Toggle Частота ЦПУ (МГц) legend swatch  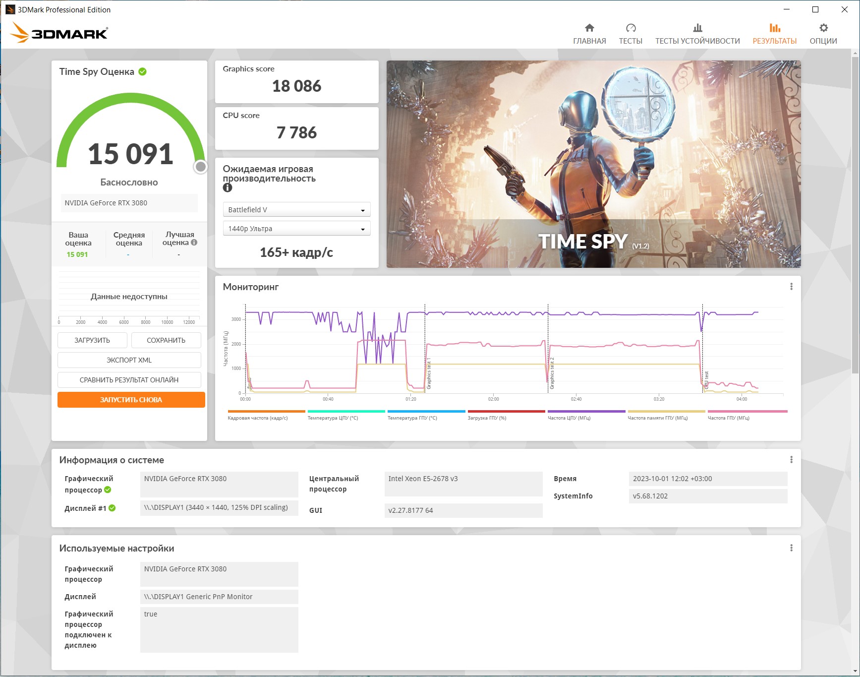click(x=586, y=411)
